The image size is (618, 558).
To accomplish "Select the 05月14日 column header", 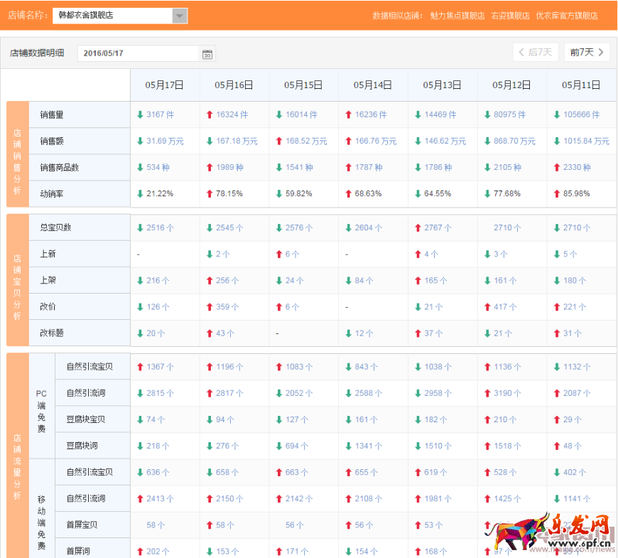I will click(373, 85).
